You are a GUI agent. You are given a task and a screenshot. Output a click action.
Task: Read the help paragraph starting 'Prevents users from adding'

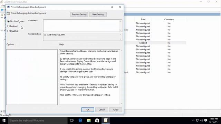[x=89, y=52]
